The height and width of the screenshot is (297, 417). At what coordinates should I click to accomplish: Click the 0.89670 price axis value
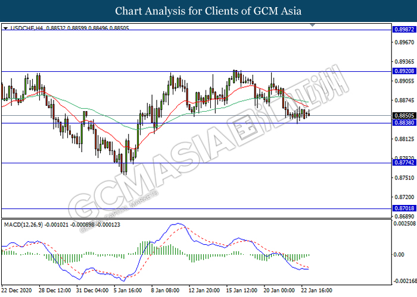(x=404, y=42)
